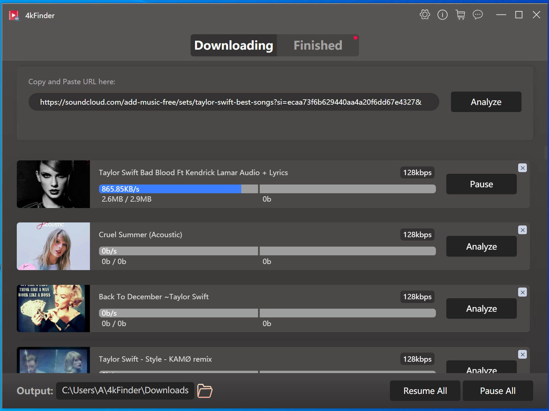Open the shopping cart purchase icon
This screenshot has width=549, height=411.
[x=460, y=15]
